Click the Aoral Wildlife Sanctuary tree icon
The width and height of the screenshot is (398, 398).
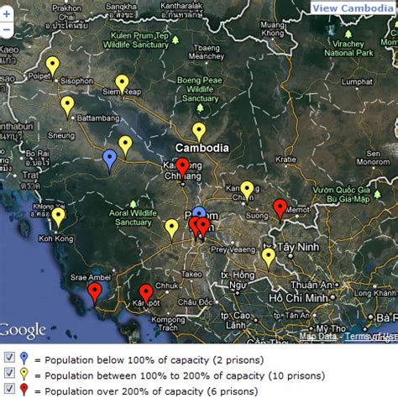134,204
